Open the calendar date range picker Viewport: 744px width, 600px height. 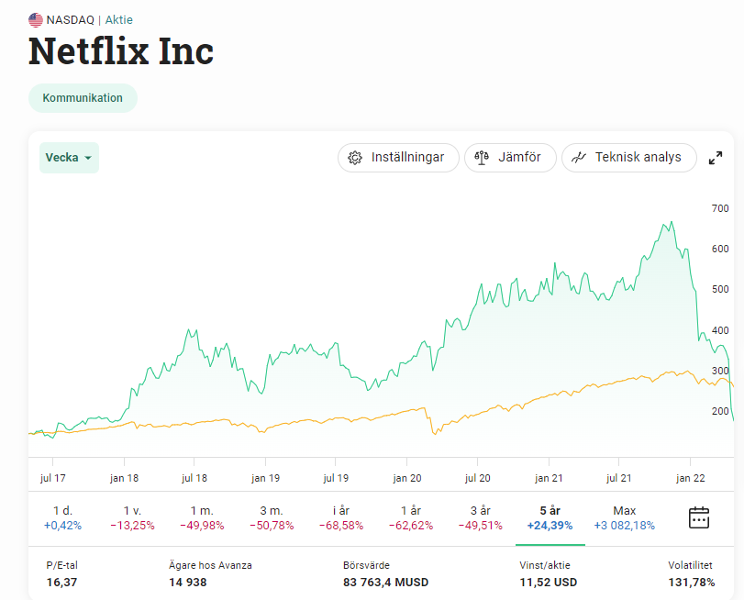click(699, 517)
